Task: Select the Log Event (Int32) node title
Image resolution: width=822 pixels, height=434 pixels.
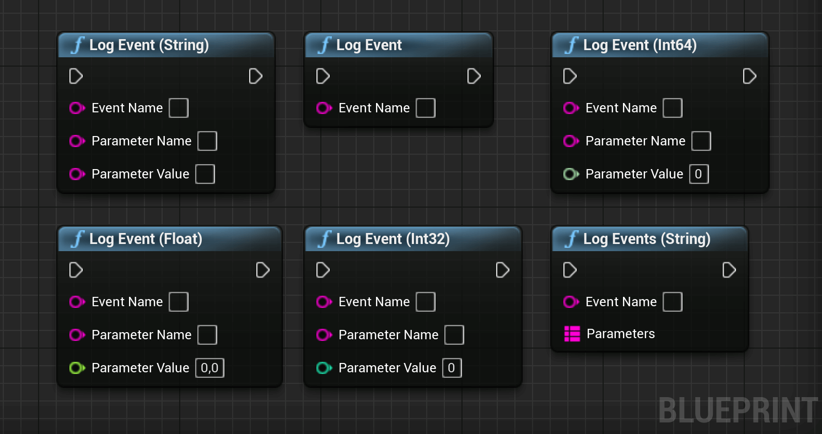Action: [393, 239]
